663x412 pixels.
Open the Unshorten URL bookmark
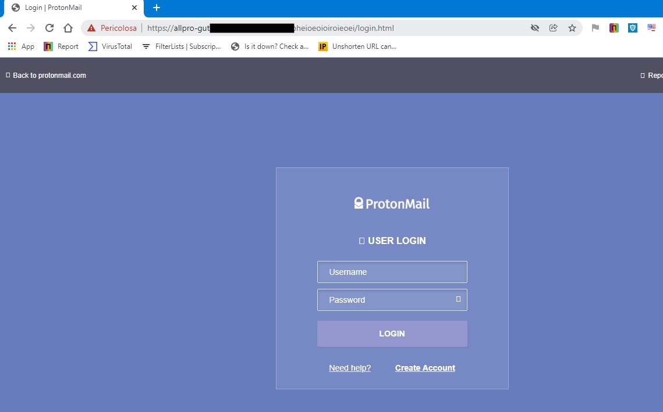point(357,46)
